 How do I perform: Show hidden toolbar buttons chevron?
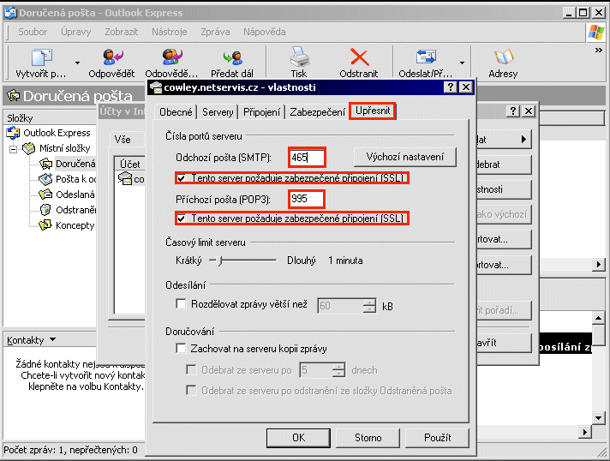click(x=598, y=50)
